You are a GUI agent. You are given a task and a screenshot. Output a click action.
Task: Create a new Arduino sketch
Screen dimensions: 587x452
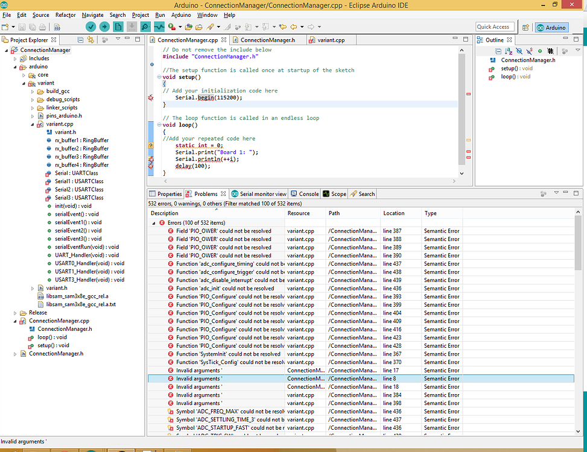coord(118,27)
